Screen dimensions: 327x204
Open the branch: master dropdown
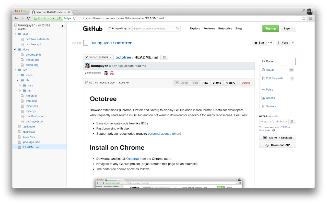[98, 57]
